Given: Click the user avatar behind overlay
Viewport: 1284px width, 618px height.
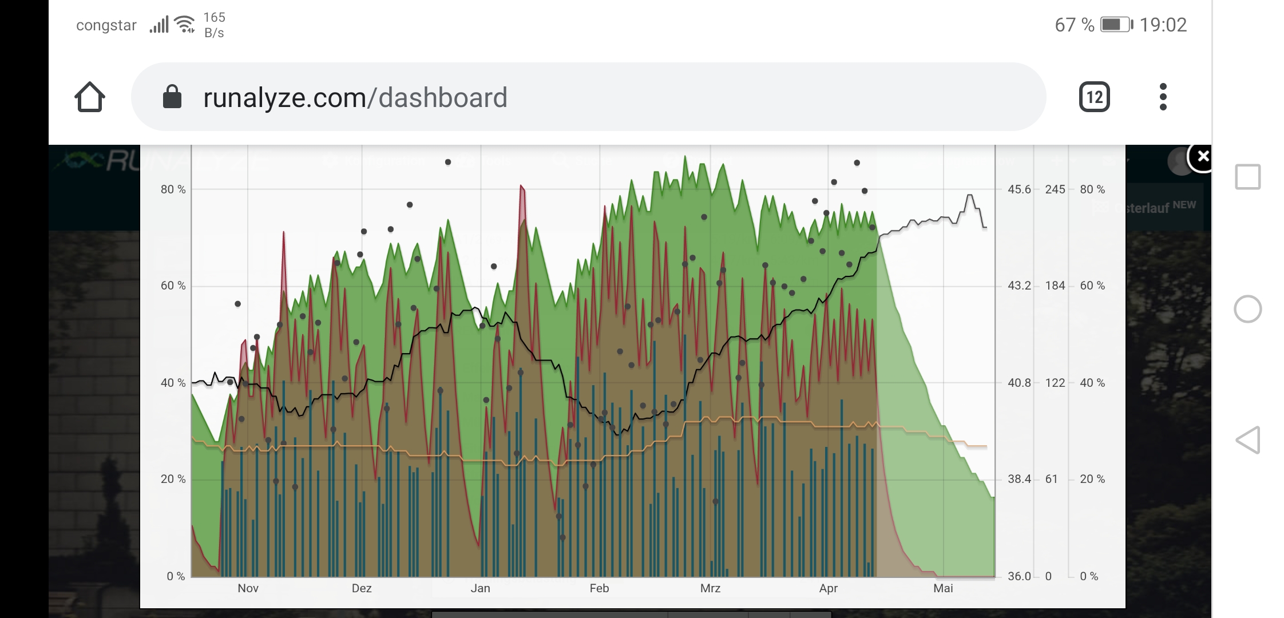Looking at the screenshot, I should coord(1178,162).
